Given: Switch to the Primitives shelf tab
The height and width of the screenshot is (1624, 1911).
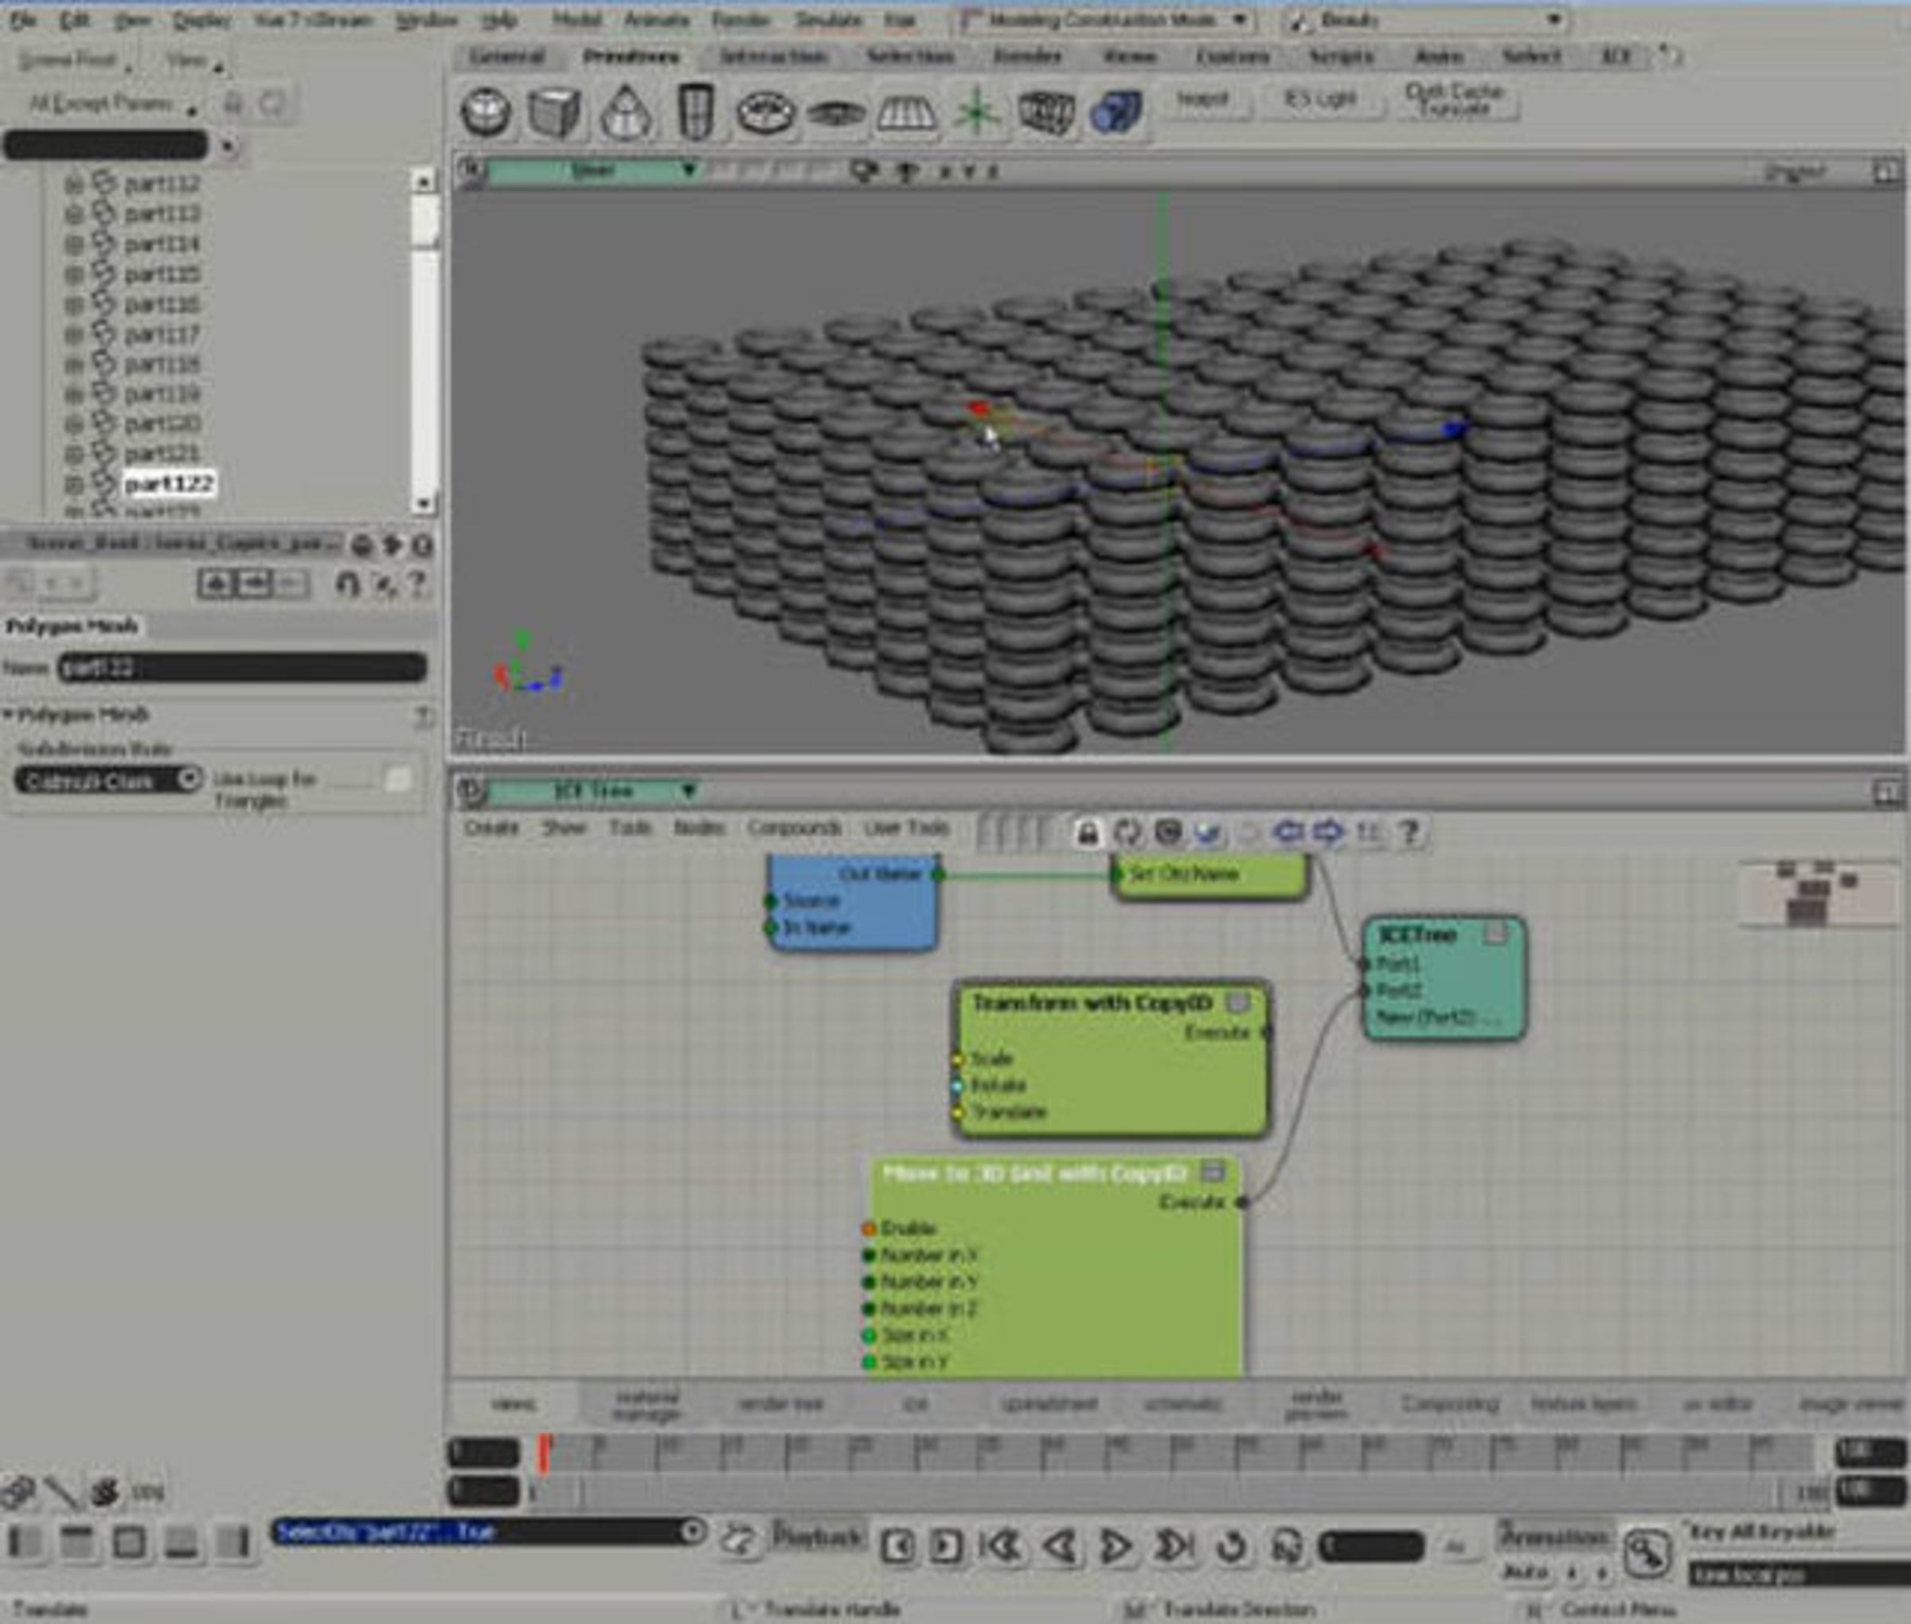Looking at the screenshot, I should (x=631, y=57).
